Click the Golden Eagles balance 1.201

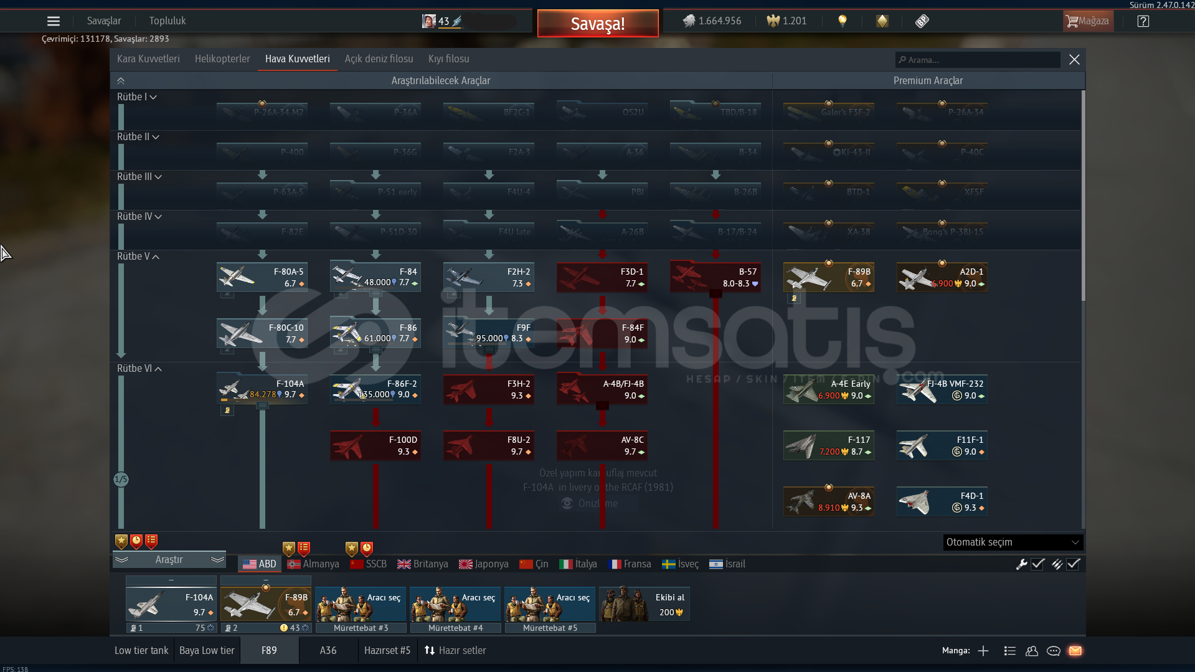click(x=786, y=21)
